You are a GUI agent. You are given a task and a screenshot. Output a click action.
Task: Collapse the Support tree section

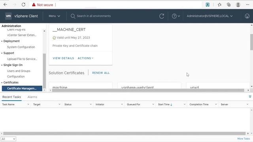[x=2, y=53]
